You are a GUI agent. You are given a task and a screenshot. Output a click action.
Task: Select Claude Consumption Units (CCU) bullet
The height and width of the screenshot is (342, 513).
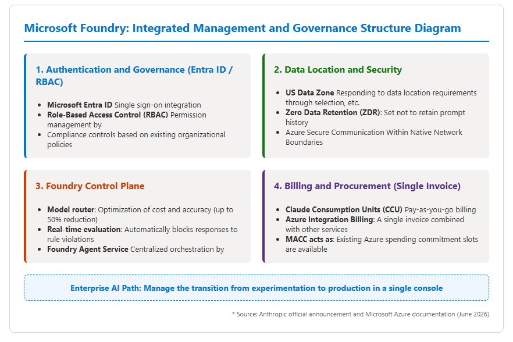tap(380, 209)
